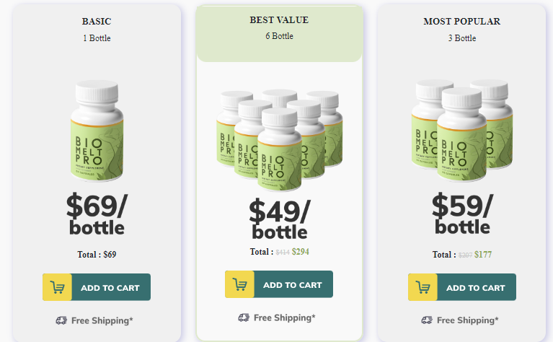Click the delivery truck icon in Basic card
This screenshot has width=553, height=342.
(61, 320)
